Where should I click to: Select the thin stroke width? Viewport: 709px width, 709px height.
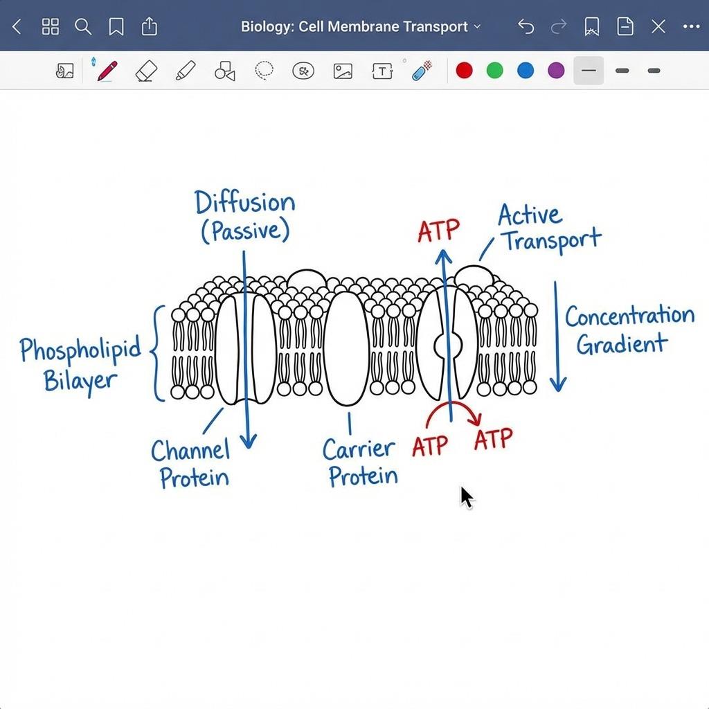tap(589, 71)
